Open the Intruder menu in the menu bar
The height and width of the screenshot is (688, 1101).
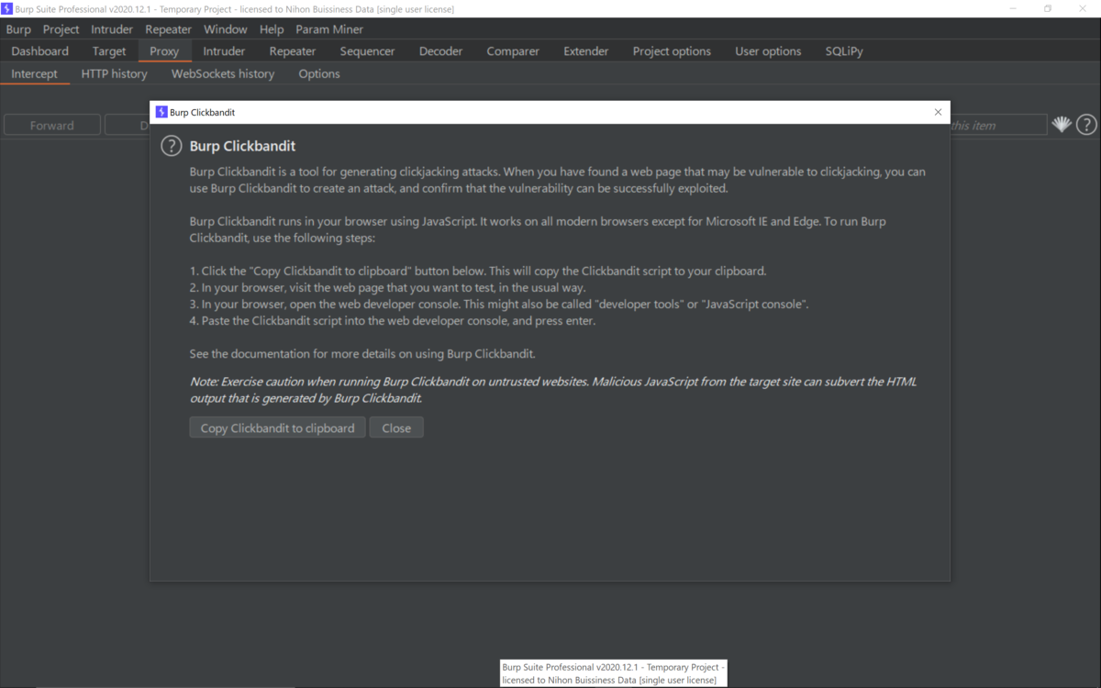tap(112, 29)
